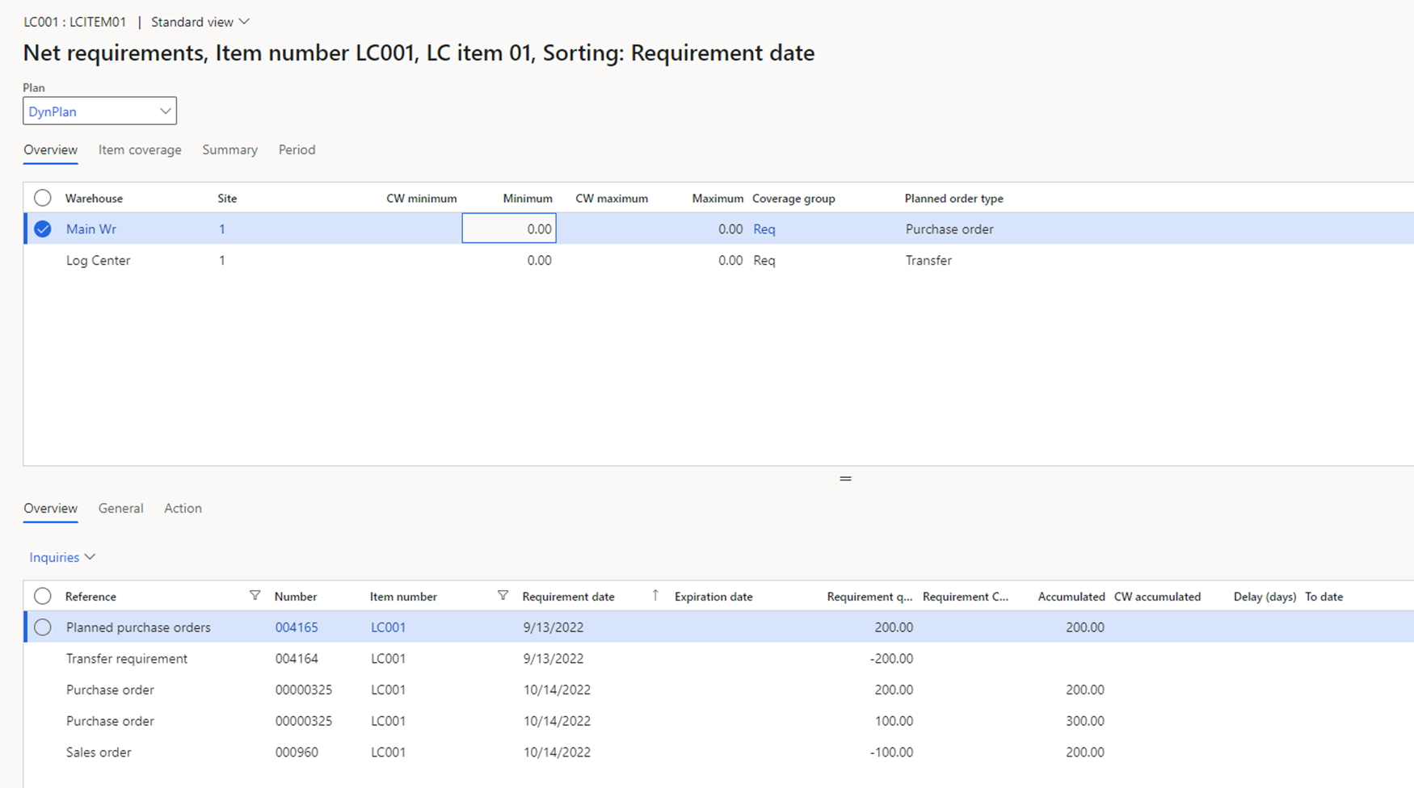This screenshot has height=788, width=1414.
Task: Switch to the Period tab
Action: (297, 150)
